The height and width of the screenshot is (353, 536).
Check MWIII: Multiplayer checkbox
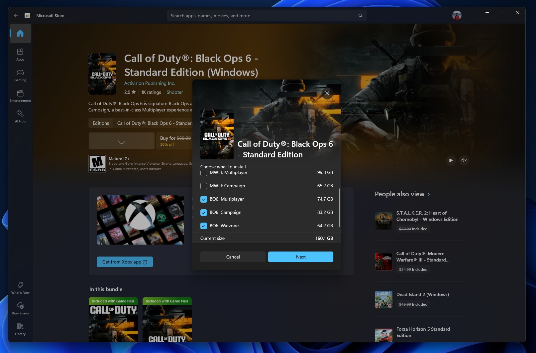[x=204, y=173]
